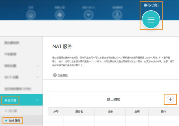179x126 pixels.
Task: Open the NAT 服务 sidebar item
Action: (16, 120)
